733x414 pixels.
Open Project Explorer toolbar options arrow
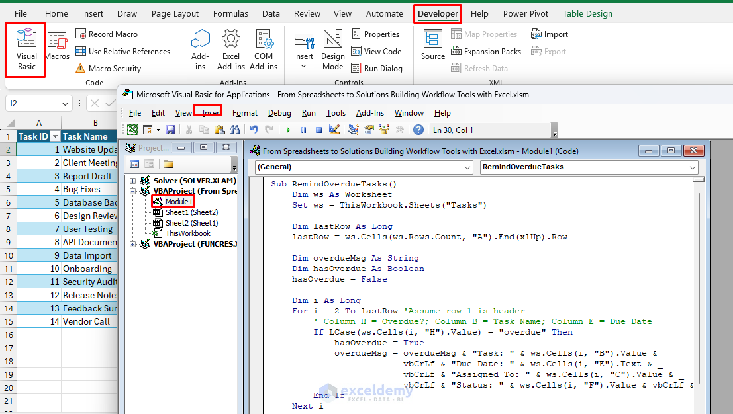(x=234, y=165)
